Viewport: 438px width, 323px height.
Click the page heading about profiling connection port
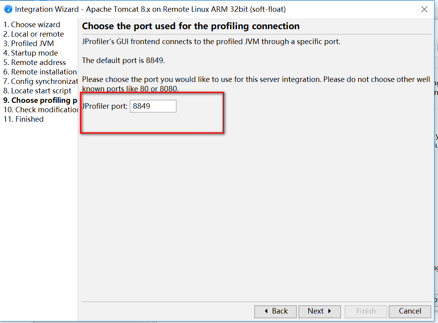tap(190, 26)
